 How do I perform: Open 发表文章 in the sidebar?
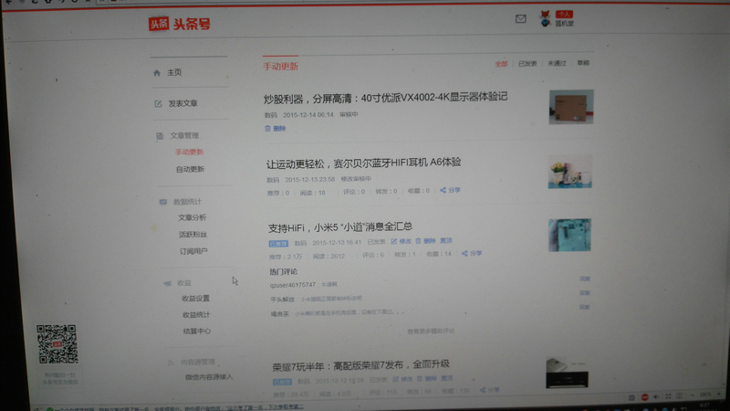tap(183, 103)
